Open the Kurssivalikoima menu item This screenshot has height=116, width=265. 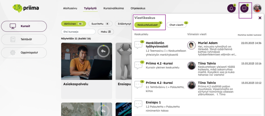(114, 9)
